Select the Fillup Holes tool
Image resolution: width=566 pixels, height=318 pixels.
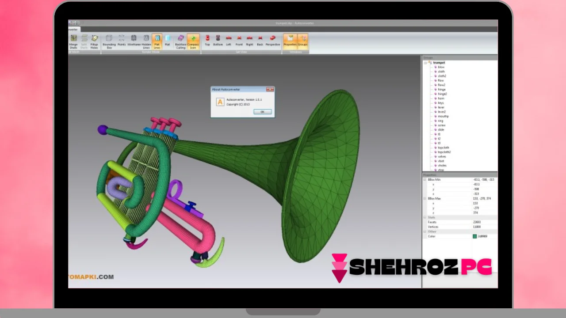point(94,42)
